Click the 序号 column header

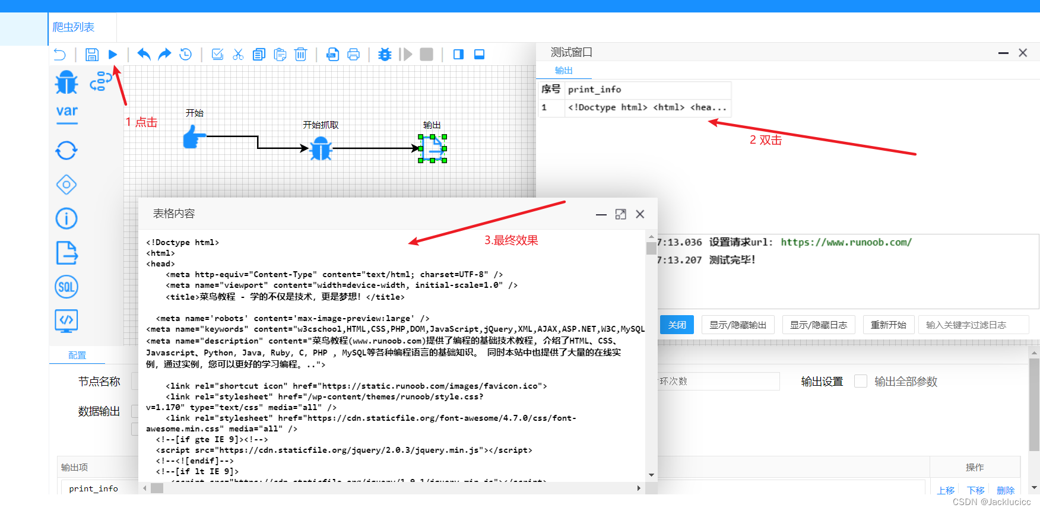551,90
